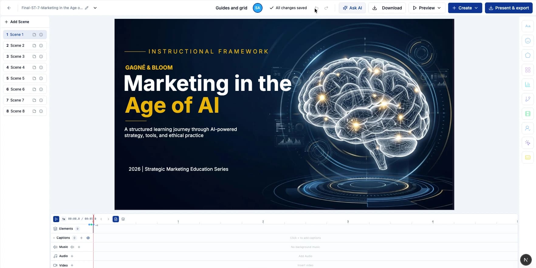The width and height of the screenshot is (536, 268).
Task: Open the cursor click interaction icon
Action: pos(528,143)
